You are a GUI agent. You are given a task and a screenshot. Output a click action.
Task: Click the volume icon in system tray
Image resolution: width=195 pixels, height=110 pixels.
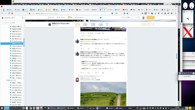coord(166,108)
